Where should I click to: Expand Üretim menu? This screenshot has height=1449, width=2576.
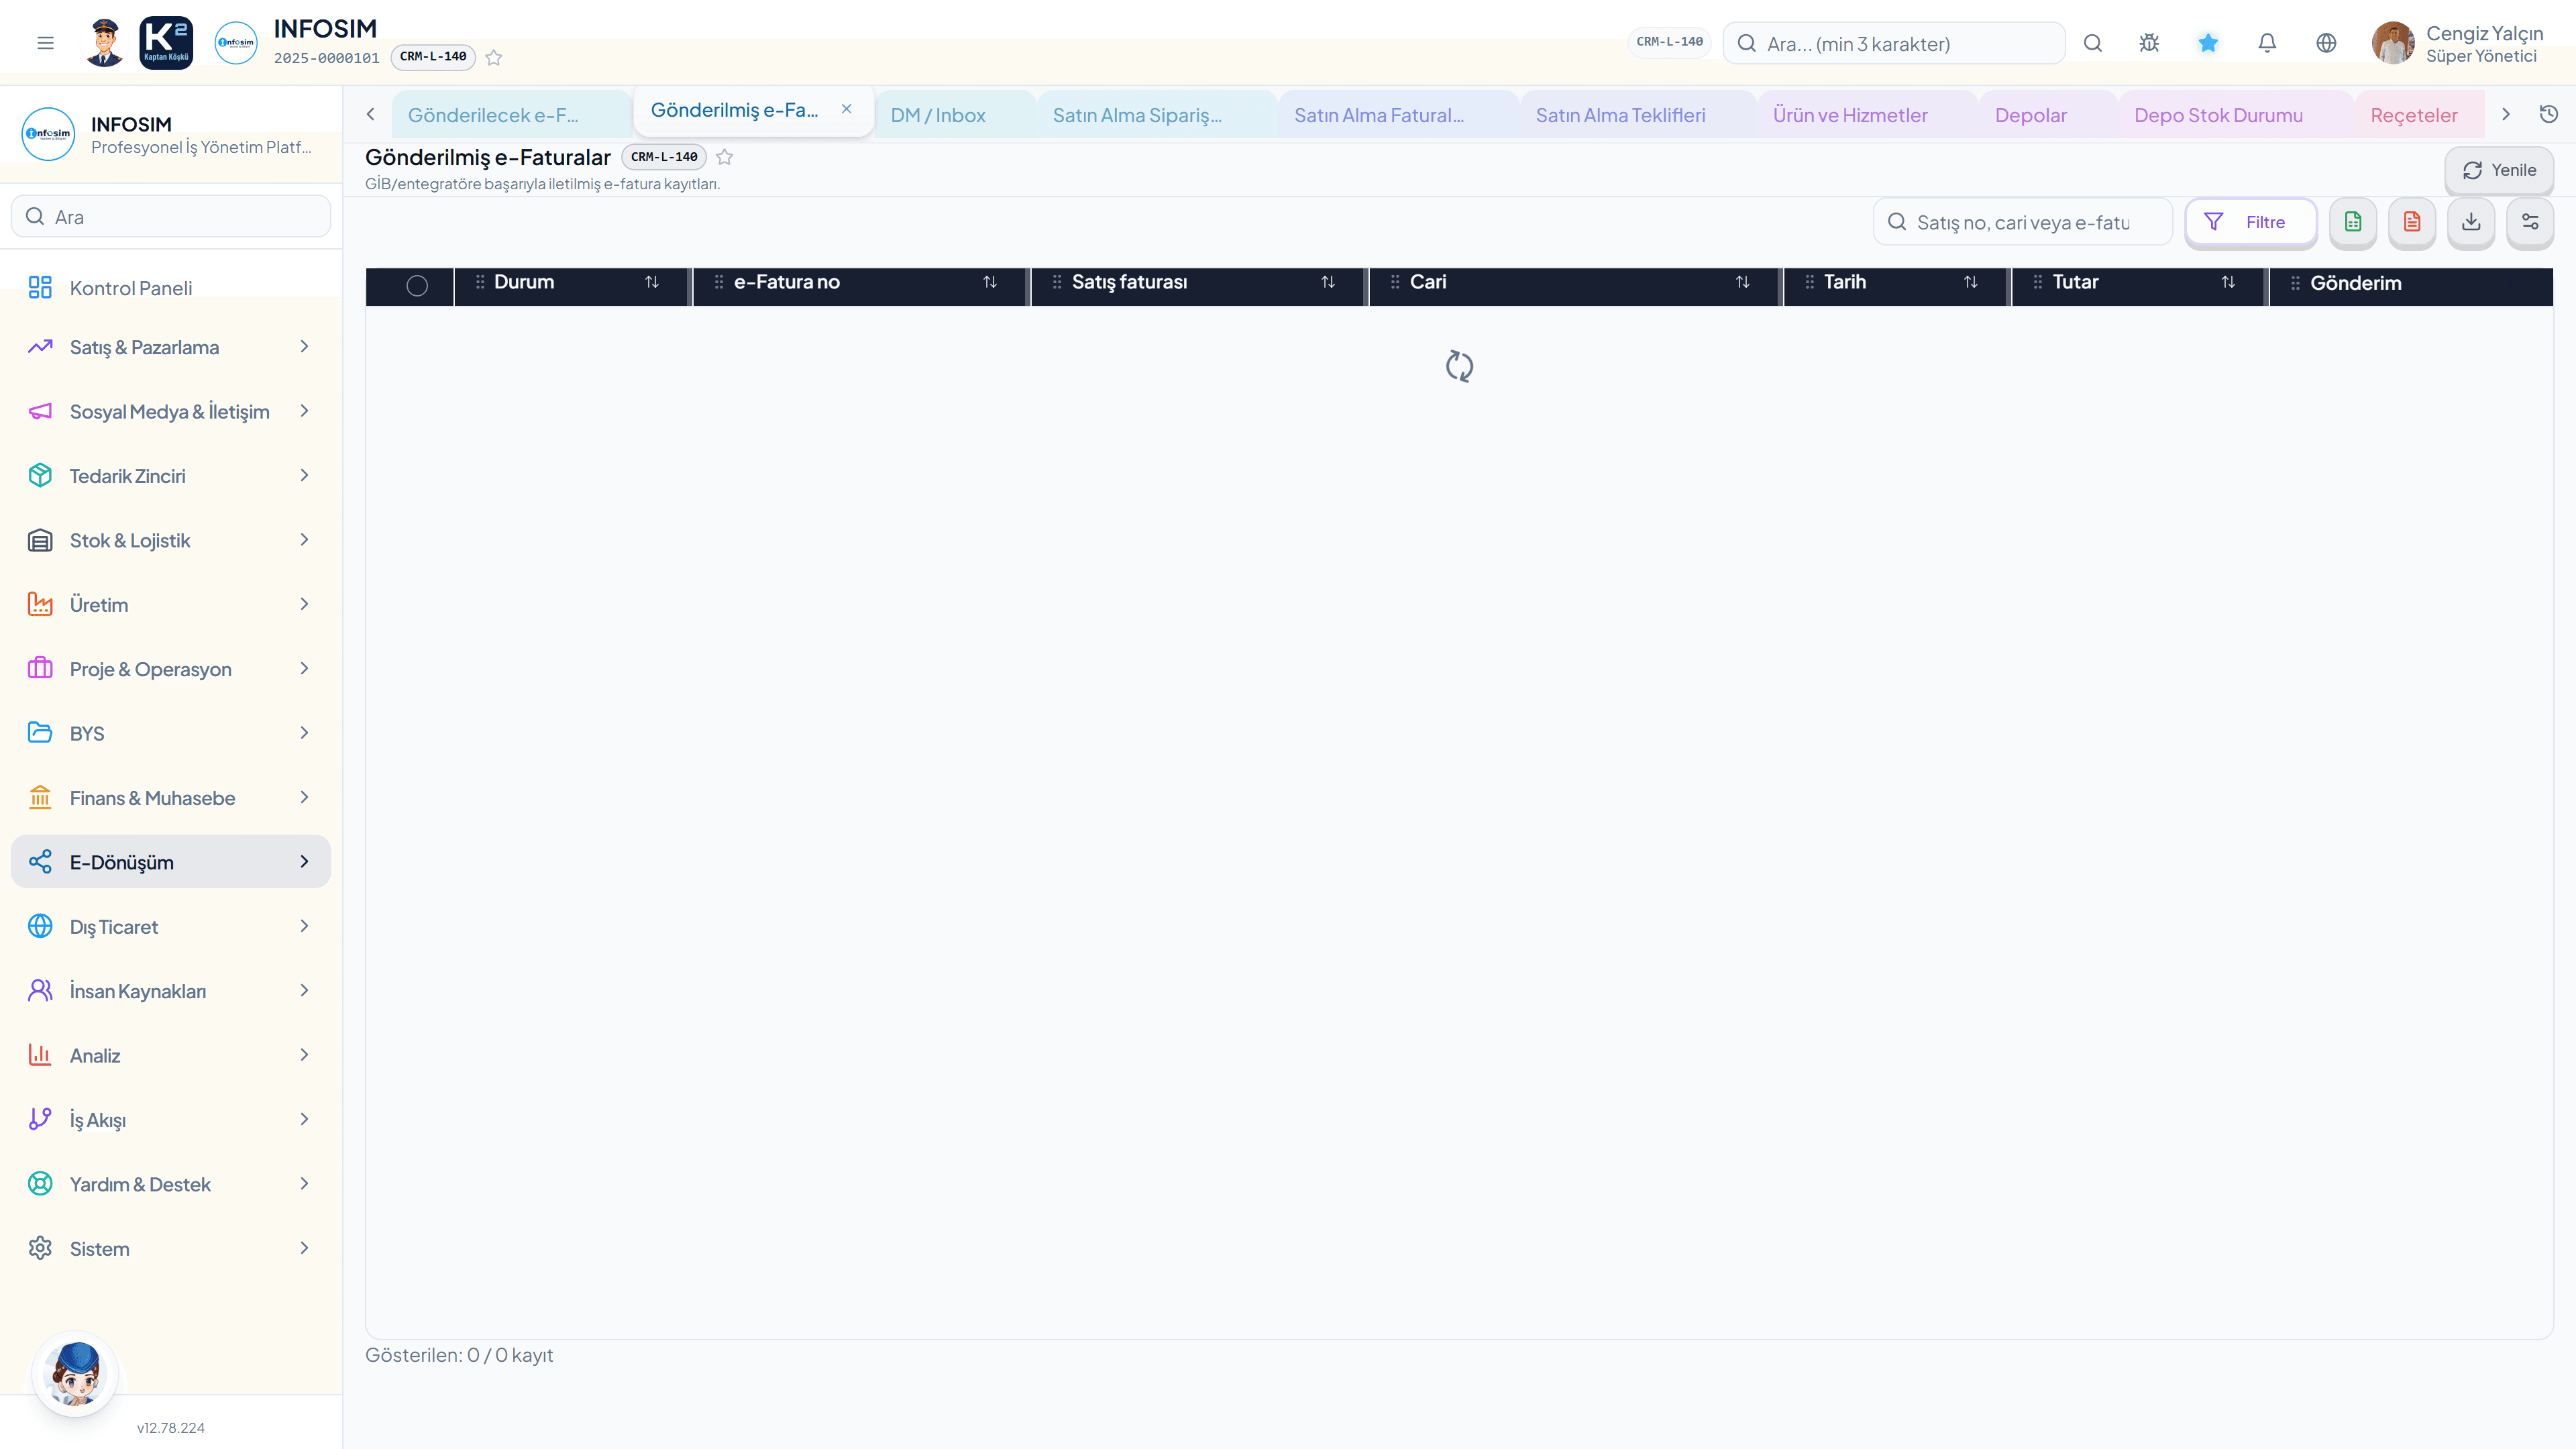pyautogui.click(x=171, y=604)
